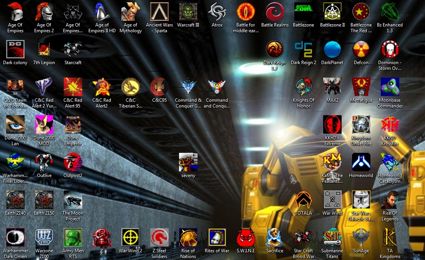Select the seveny desktop icon
Screen dimensions: 425x260
pyautogui.click(x=188, y=162)
